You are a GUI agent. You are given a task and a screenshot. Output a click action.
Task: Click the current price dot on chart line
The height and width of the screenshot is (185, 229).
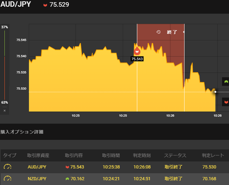(x=215, y=92)
